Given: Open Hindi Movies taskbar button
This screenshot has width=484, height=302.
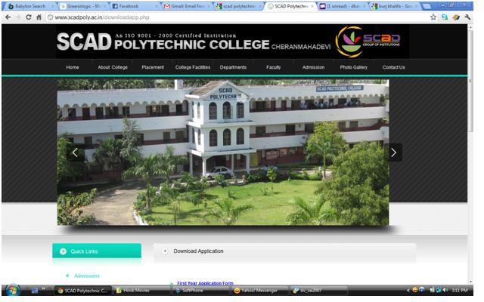Looking at the screenshot, I should 141,290.
